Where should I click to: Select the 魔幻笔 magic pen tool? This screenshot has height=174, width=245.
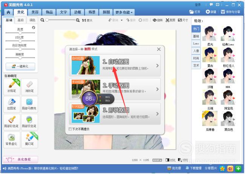[x=29, y=140]
